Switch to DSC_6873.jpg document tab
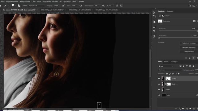Screen dimensions: 198x111 (106, 10)
